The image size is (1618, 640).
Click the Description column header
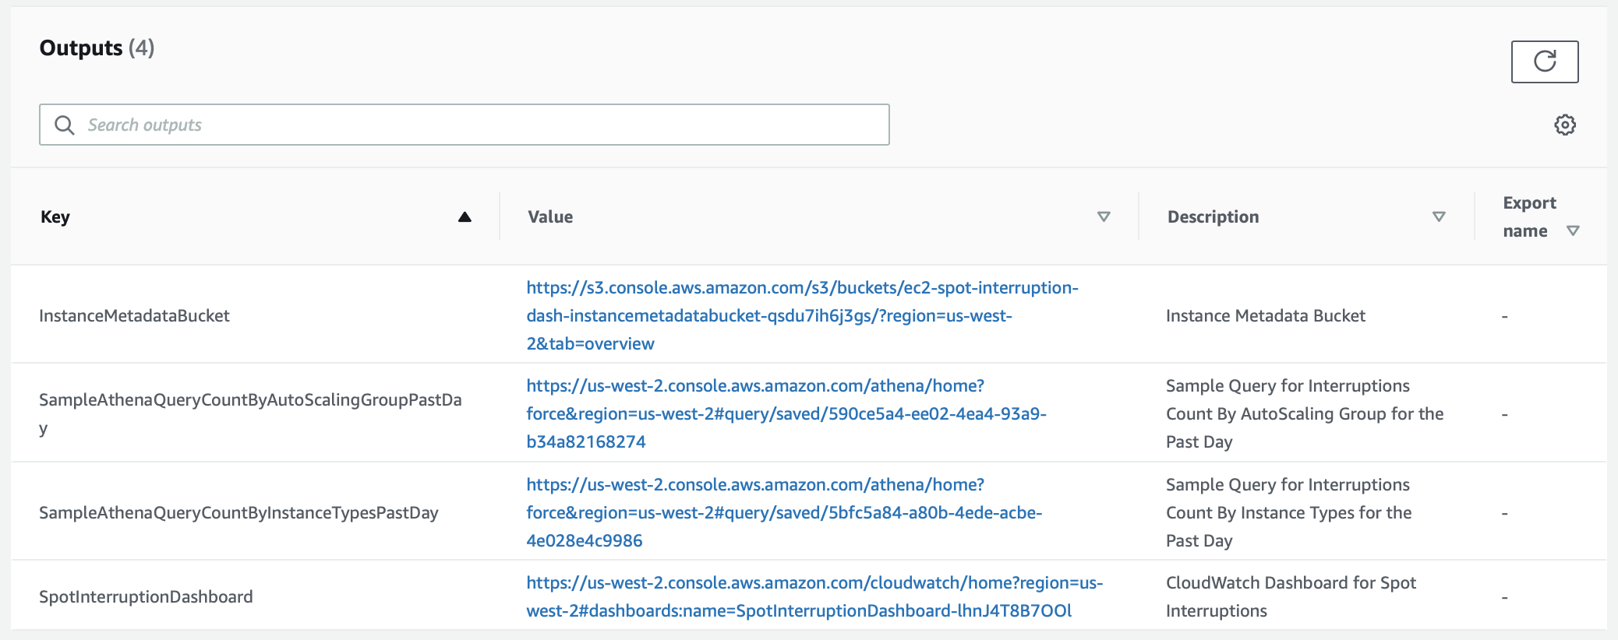coord(1213,216)
